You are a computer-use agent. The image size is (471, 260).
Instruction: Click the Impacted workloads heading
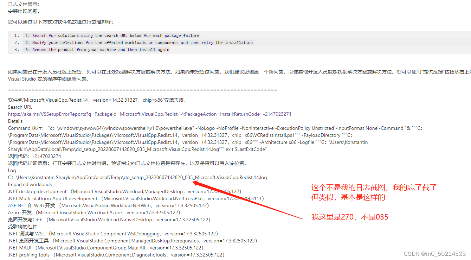[x=30, y=184]
